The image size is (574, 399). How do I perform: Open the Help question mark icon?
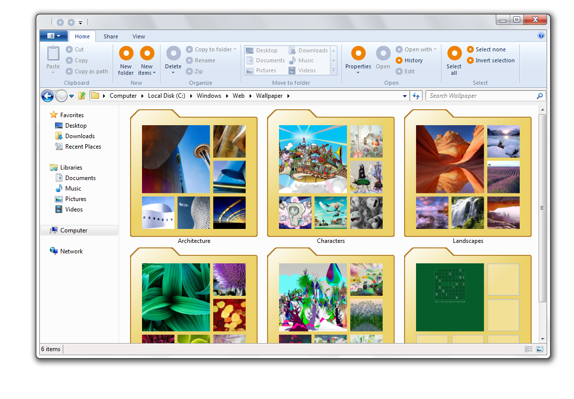pyautogui.click(x=541, y=36)
